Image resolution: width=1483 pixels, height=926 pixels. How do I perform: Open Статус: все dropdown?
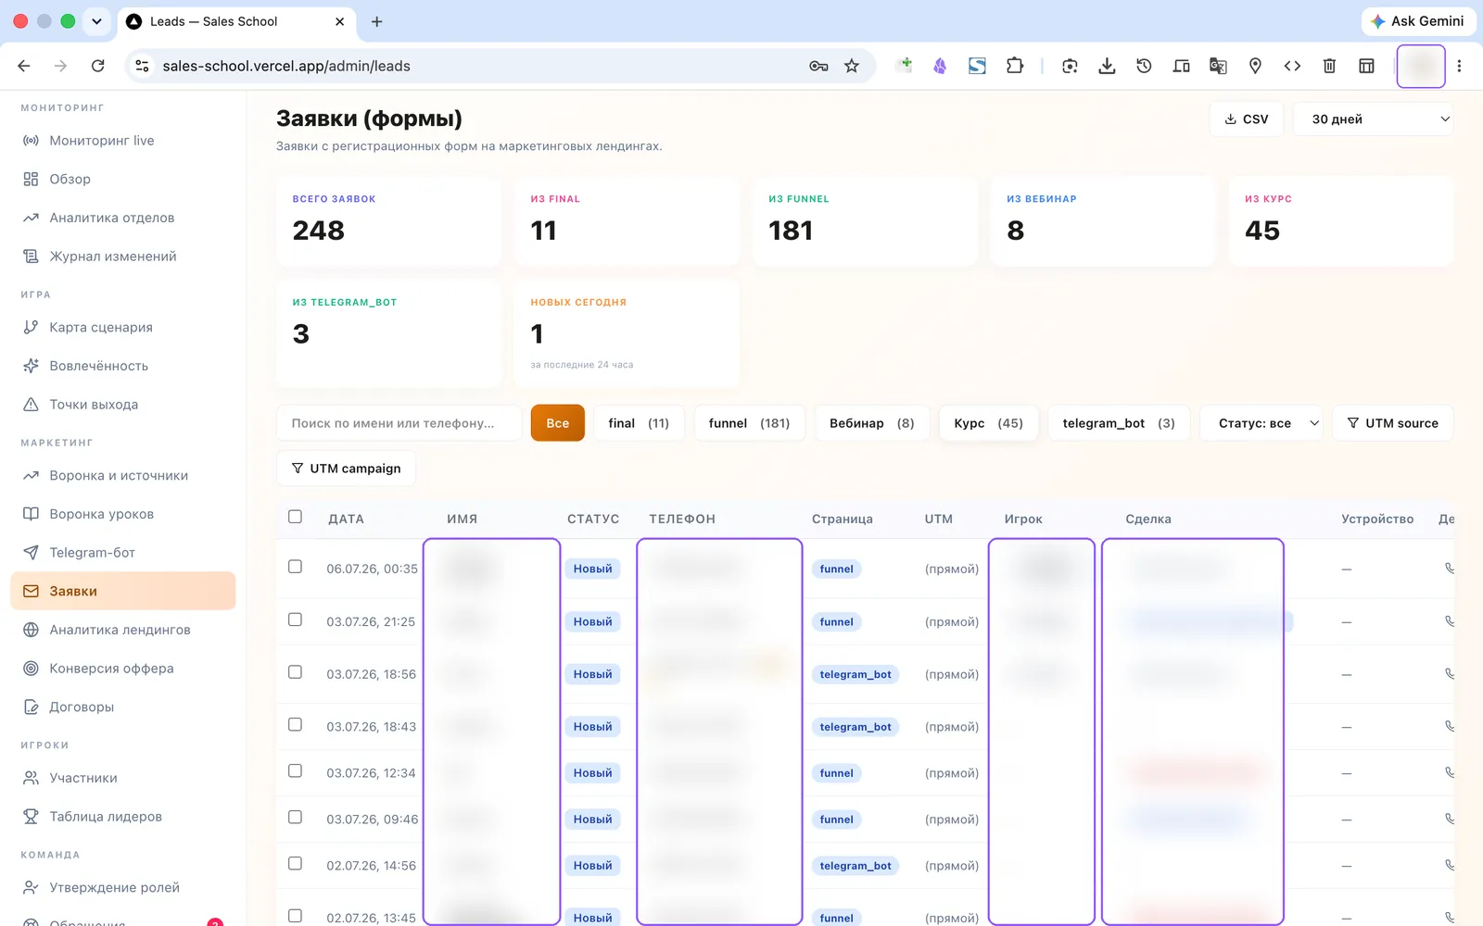point(1261,423)
